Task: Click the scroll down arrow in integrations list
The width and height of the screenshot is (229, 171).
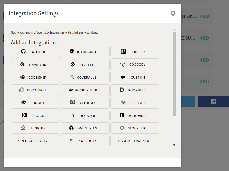Action: 174,145
